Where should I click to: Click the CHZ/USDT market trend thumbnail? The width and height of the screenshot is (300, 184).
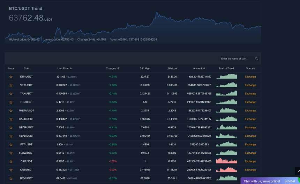click(226, 169)
